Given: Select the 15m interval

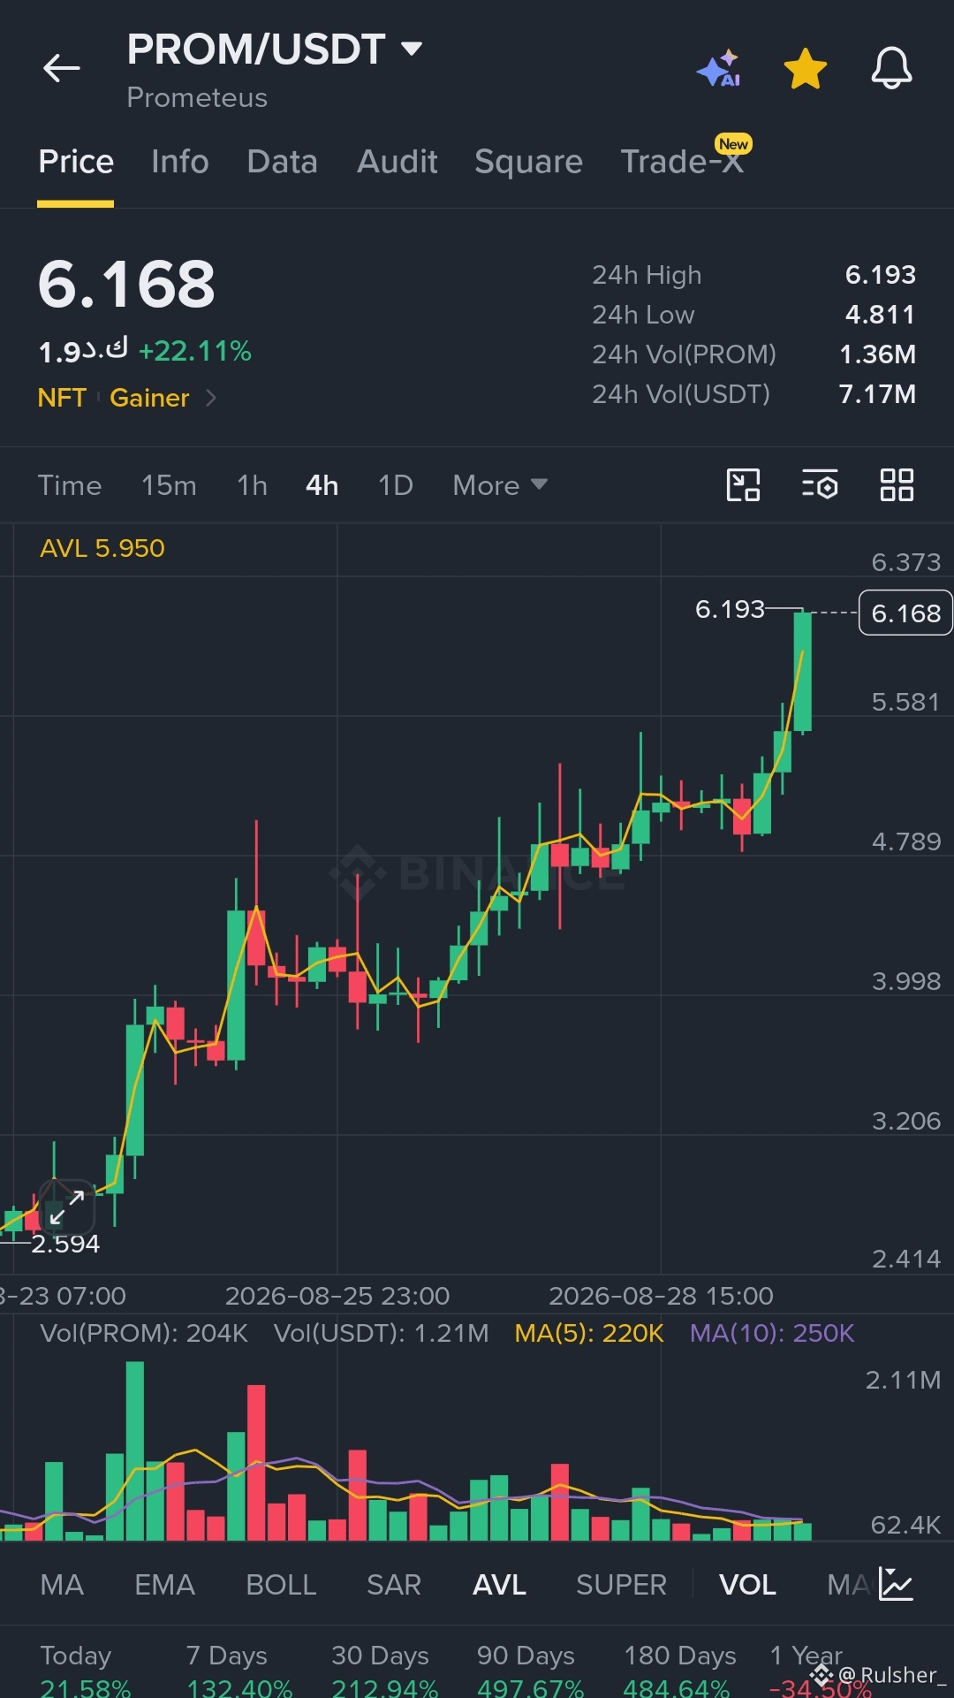Looking at the screenshot, I should click(x=169, y=485).
